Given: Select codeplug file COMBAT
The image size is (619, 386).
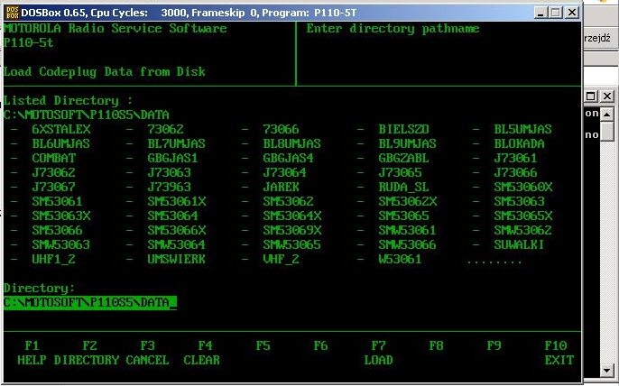Looking at the screenshot, I should (54, 158).
